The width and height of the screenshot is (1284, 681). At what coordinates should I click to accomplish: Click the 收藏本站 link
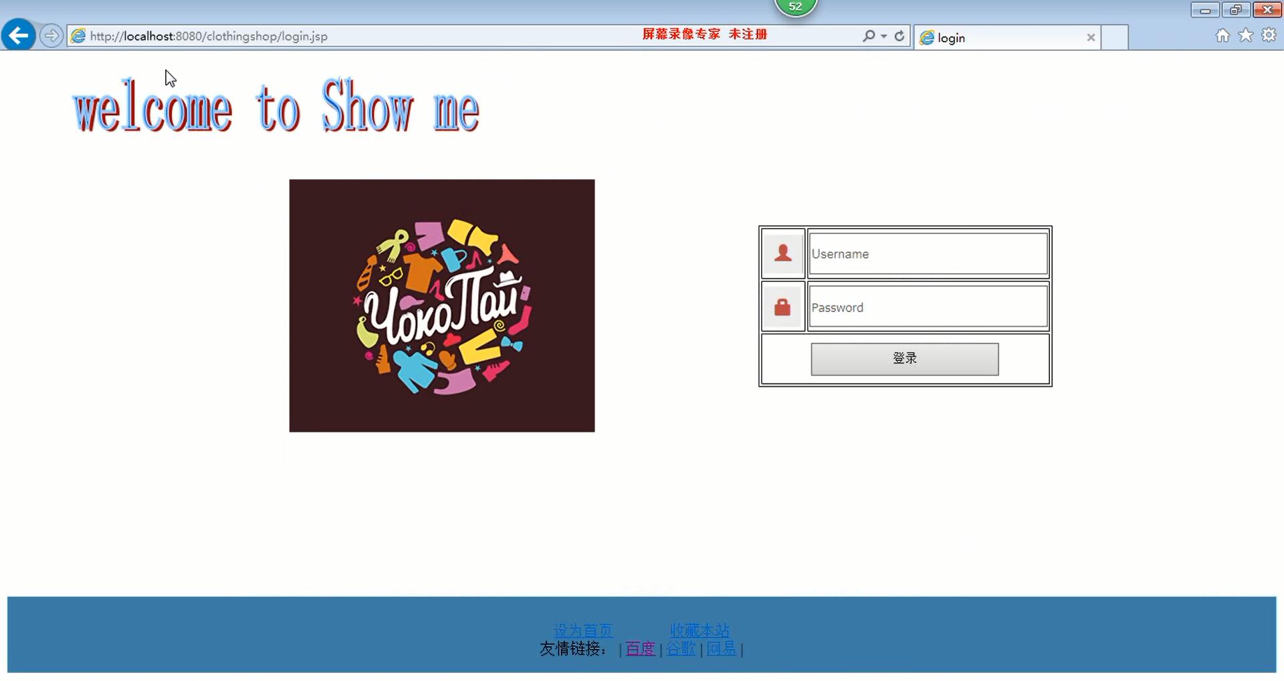tap(700, 630)
